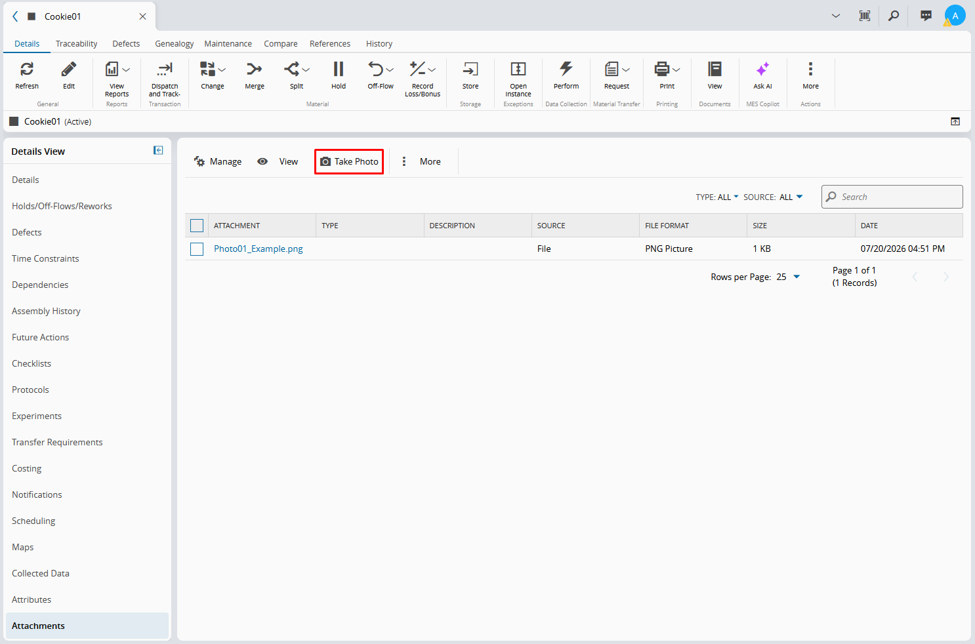Sort by the DATE column header
Viewport: 975px width, 644px height.
909,226
